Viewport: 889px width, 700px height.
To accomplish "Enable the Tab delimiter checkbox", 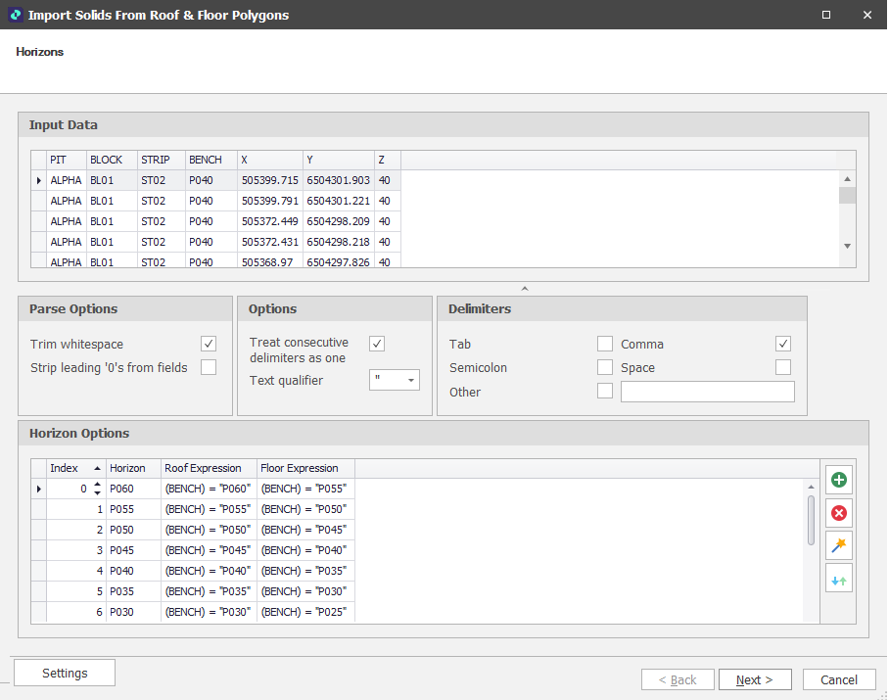I will (x=605, y=344).
